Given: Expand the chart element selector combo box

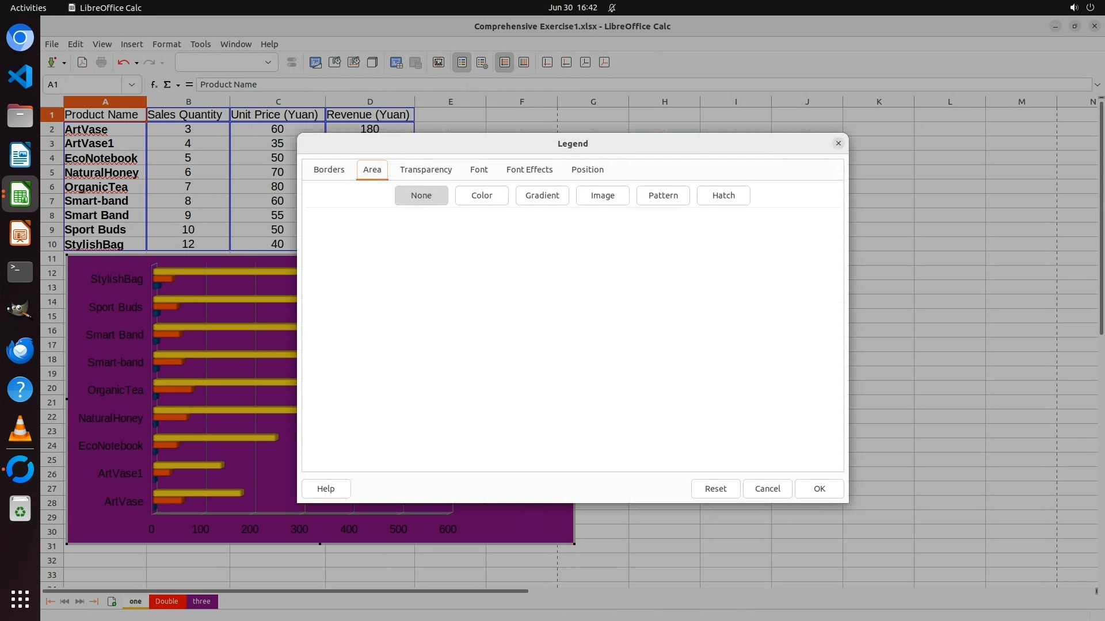Looking at the screenshot, I should point(268,63).
